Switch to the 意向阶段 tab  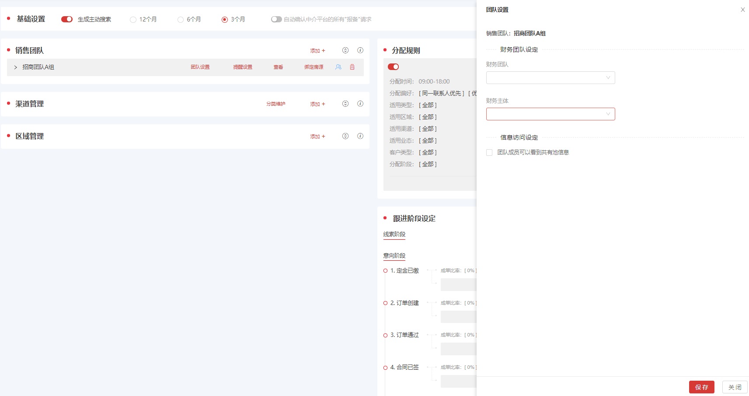(x=394, y=256)
